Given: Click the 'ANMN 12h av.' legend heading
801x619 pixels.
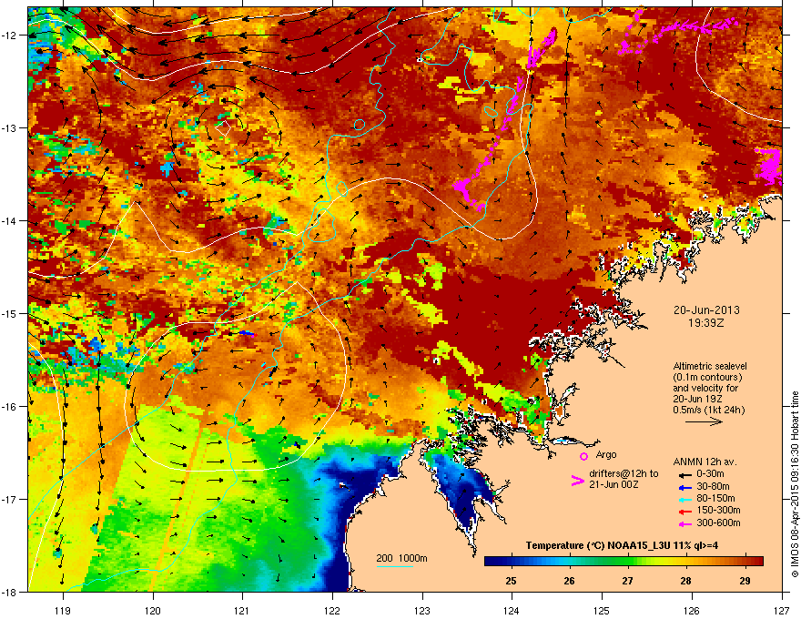Looking at the screenshot, I should (705, 462).
